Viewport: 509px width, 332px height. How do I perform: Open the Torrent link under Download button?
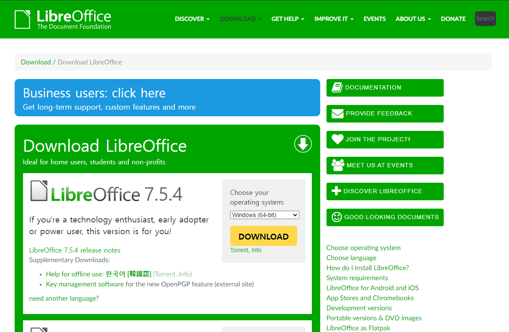coord(239,250)
